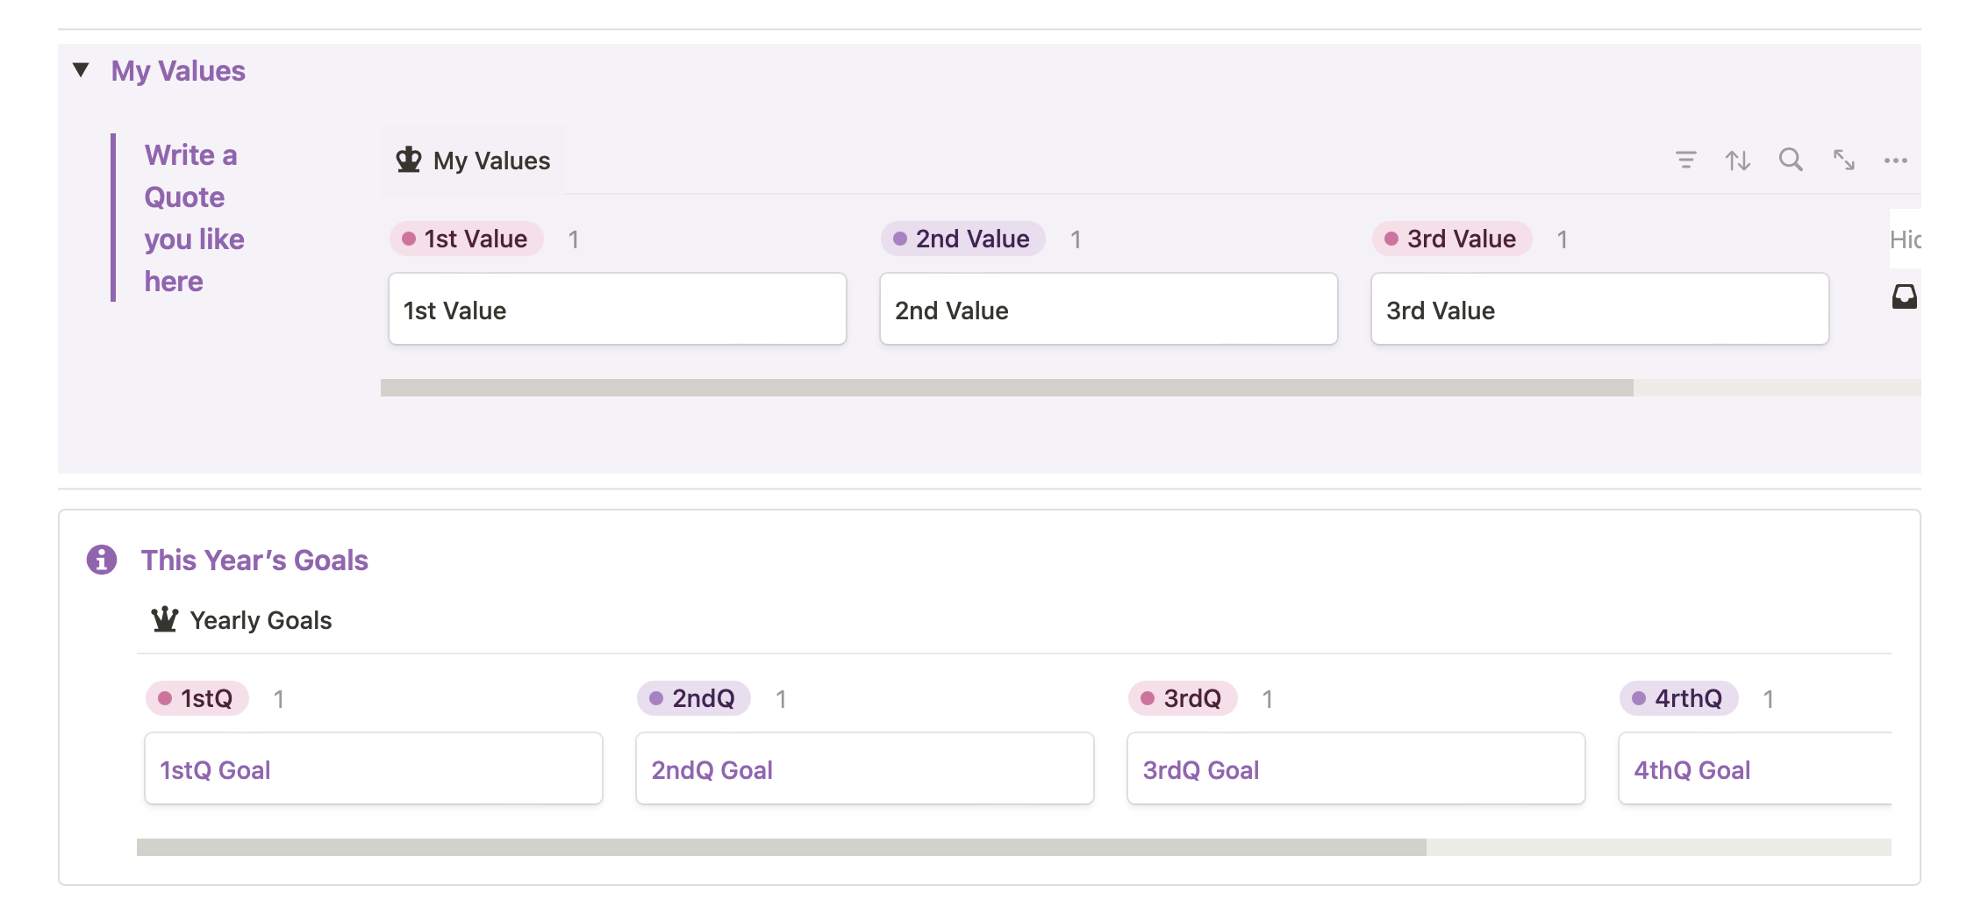Collapse the My Values toggle triangle

pos(81,70)
